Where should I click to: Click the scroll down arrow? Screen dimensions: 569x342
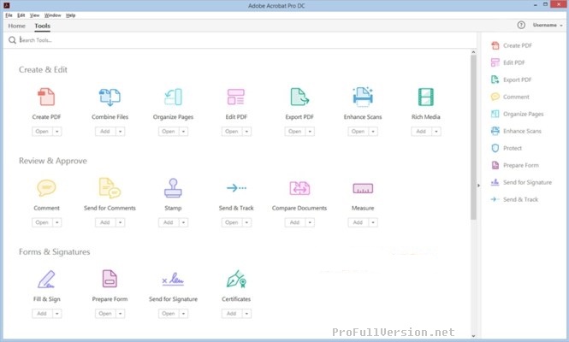(x=473, y=336)
